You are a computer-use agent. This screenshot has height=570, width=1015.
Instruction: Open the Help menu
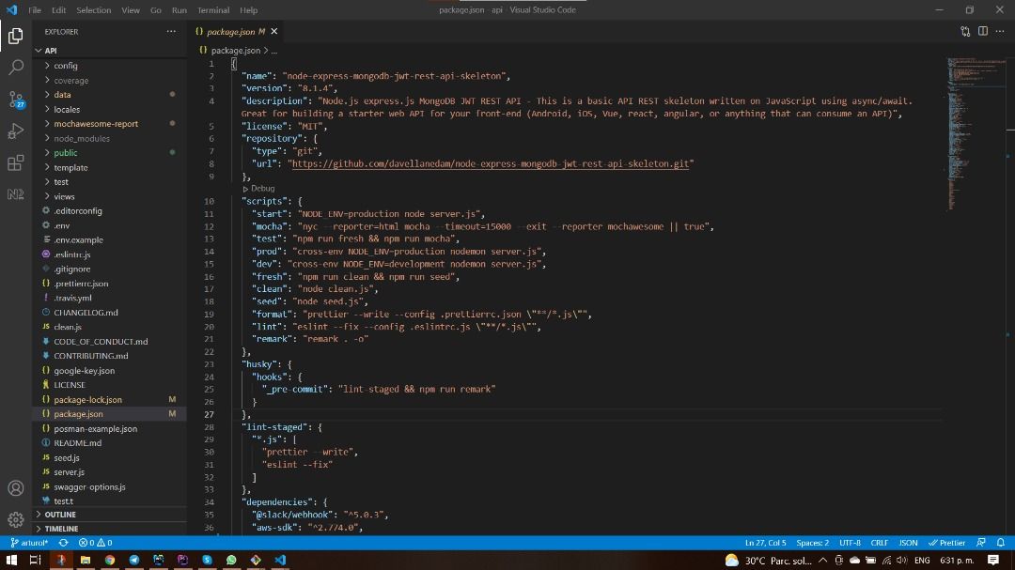[x=248, y=9]
